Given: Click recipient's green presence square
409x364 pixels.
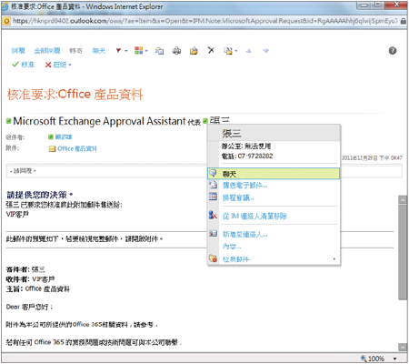Looking at the screenshot, I should 51,137.
